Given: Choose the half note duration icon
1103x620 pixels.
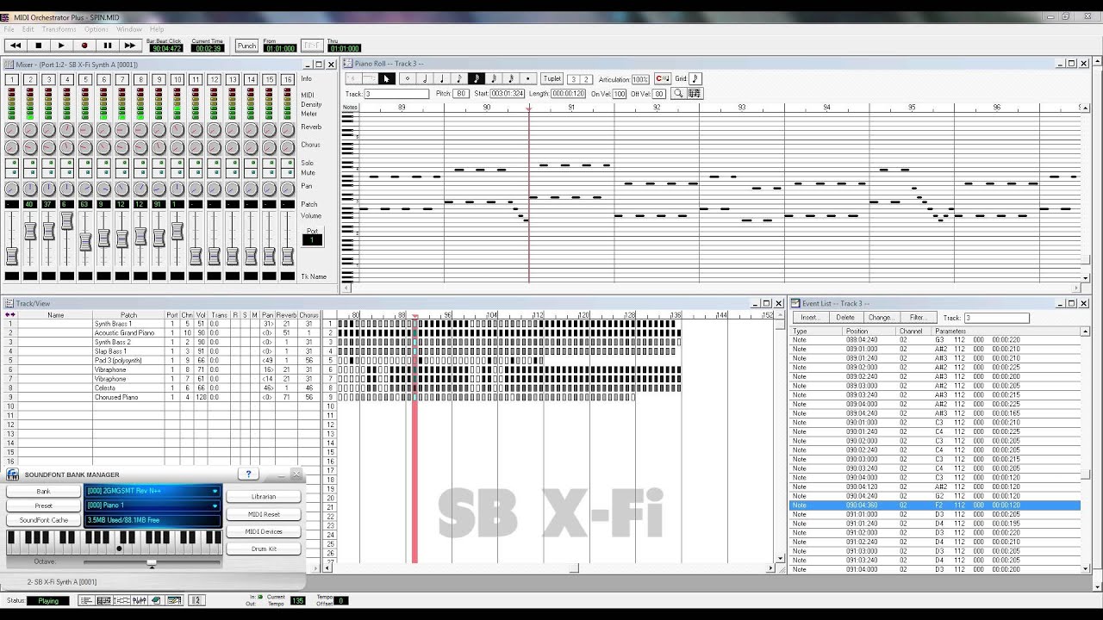Looking at the screenshot, I should tap(425, 79).
